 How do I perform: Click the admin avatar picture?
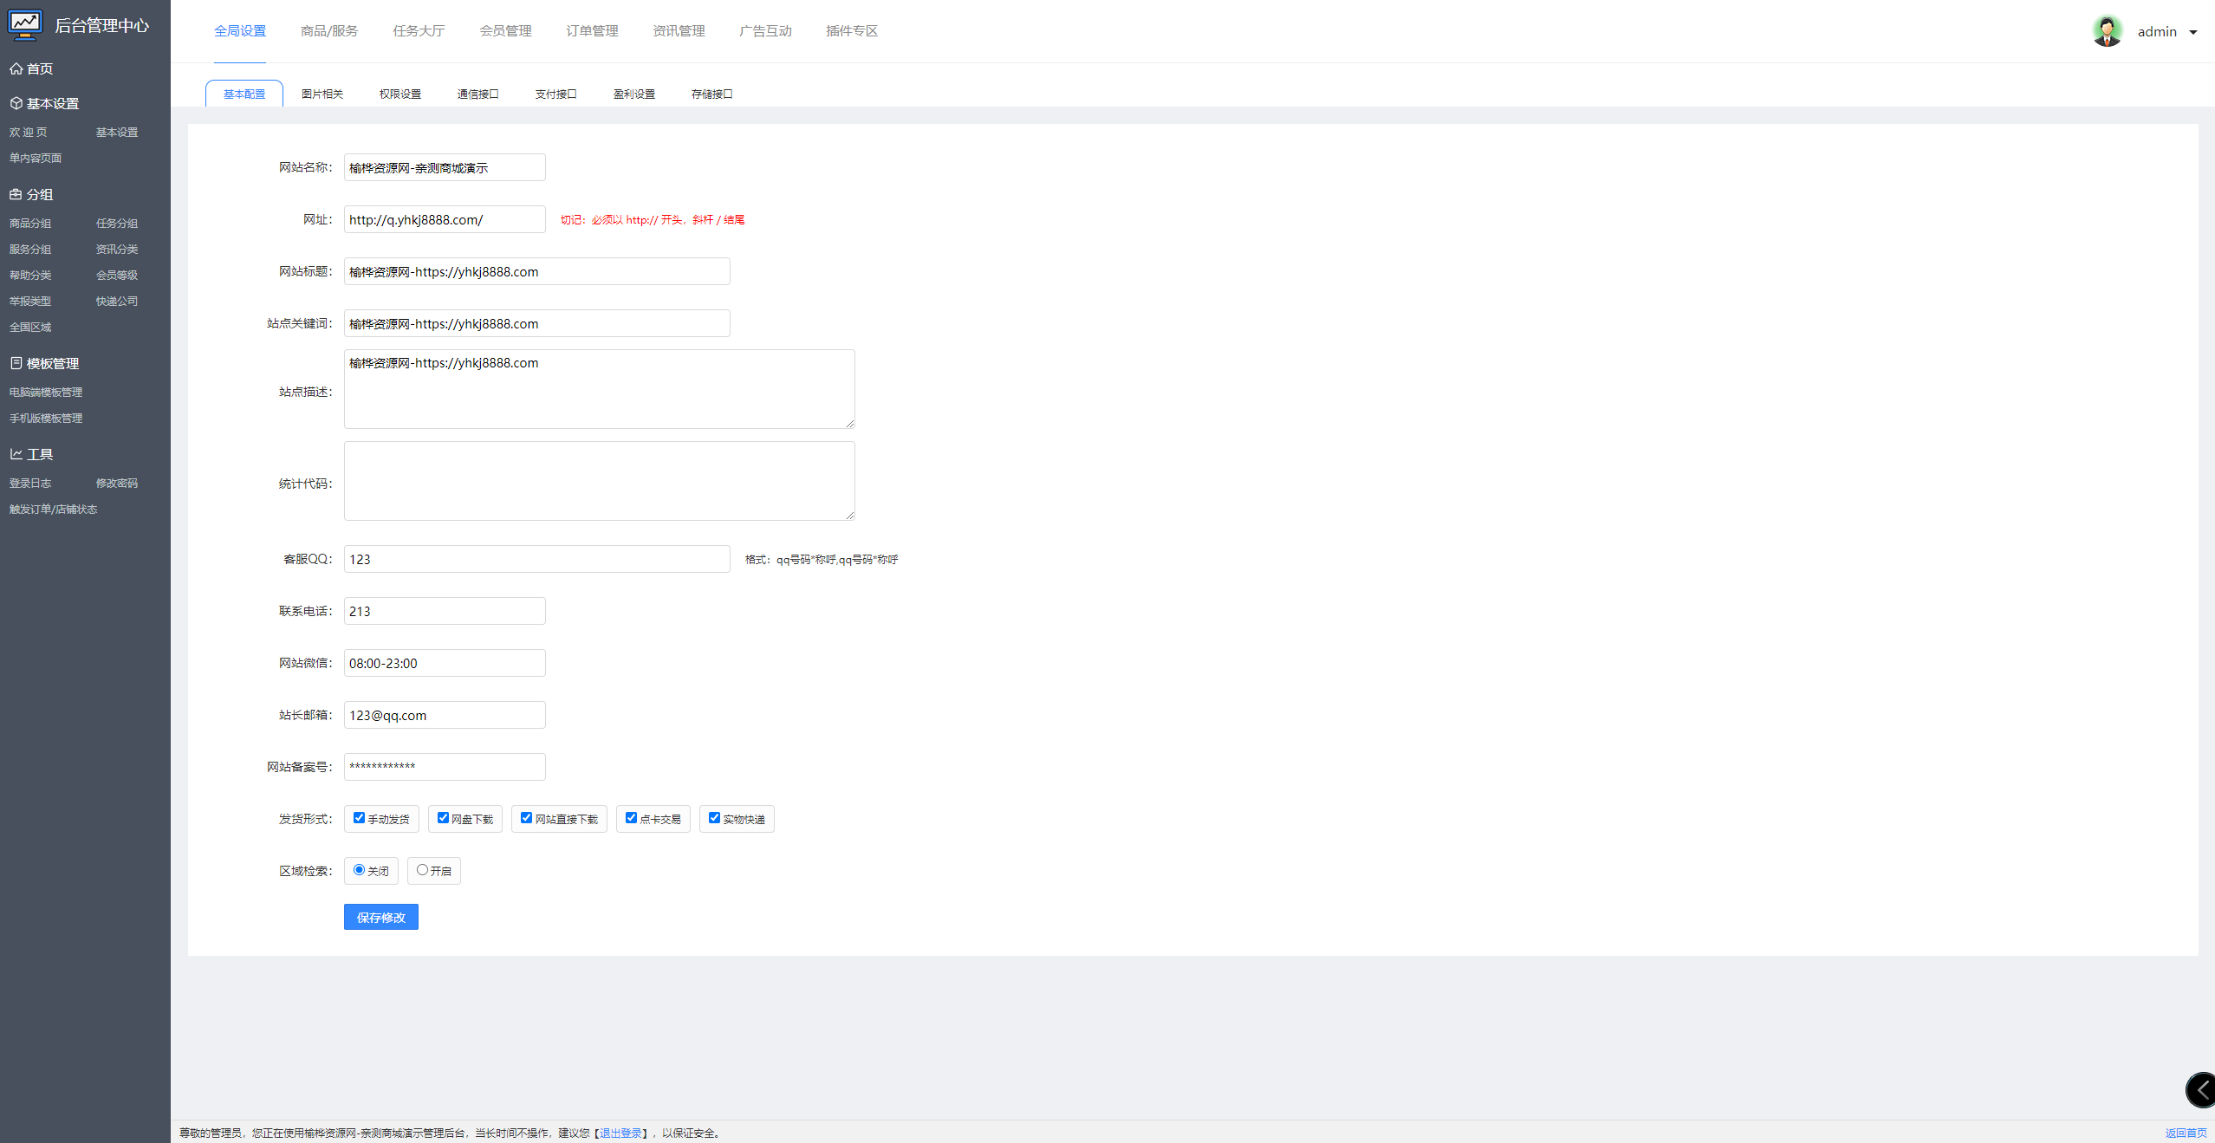2107,31
